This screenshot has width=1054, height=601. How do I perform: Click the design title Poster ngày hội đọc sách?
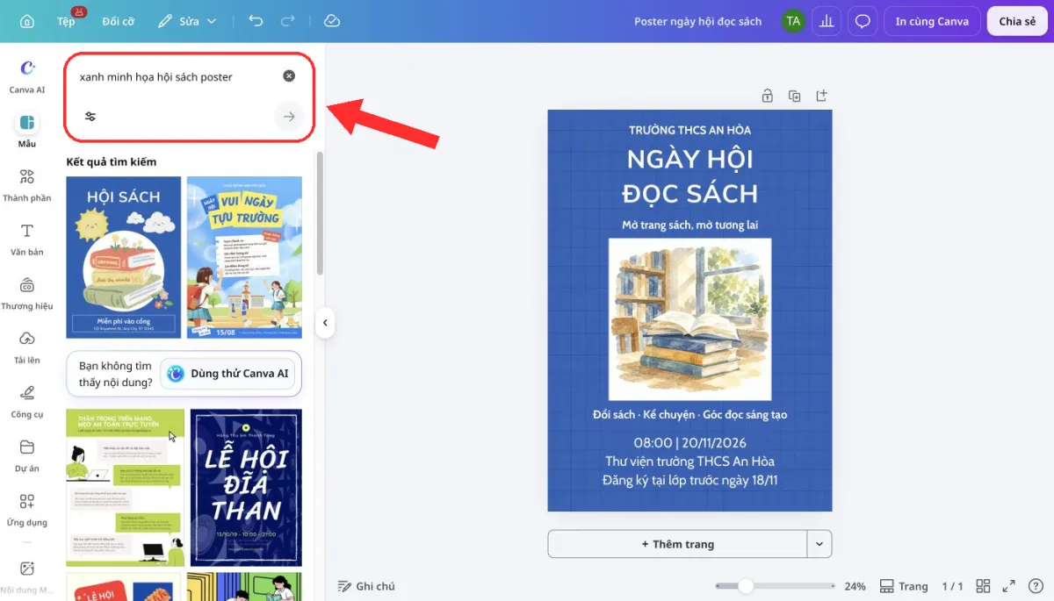(x=697, y=21)
